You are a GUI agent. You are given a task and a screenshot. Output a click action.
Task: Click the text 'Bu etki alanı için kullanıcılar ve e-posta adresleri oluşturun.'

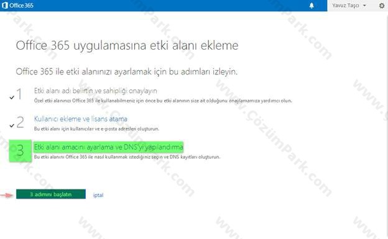[97, 129]
